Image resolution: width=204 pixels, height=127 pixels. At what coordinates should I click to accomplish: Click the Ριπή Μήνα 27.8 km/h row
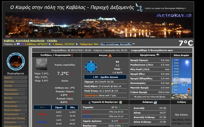click(x=105, y=86)
